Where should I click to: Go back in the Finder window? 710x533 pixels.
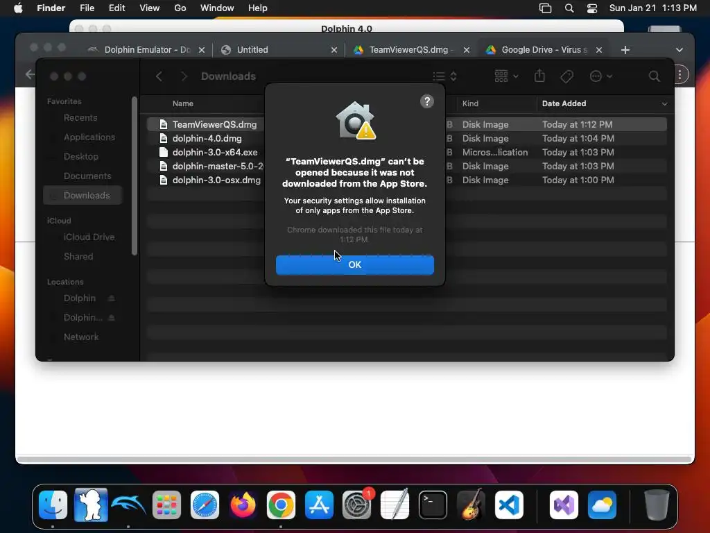[159, 76]
